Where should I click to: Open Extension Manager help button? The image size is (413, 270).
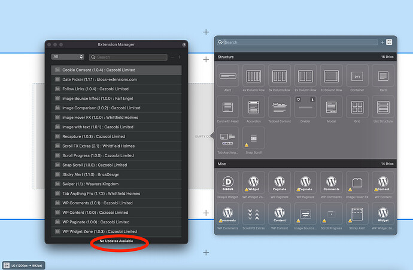tap(183, 45)
